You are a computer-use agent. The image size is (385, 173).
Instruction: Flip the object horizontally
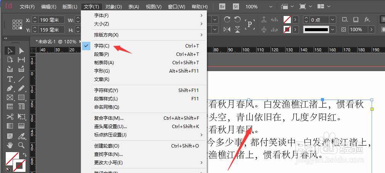[x=227, y=29]
